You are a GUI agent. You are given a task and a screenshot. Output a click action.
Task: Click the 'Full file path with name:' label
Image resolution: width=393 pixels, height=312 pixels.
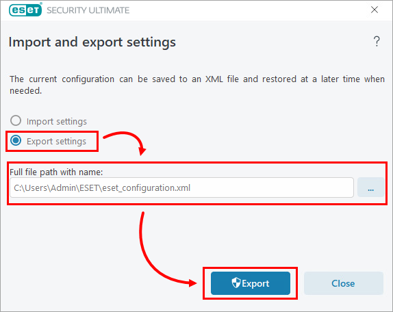tap(56, 172)
